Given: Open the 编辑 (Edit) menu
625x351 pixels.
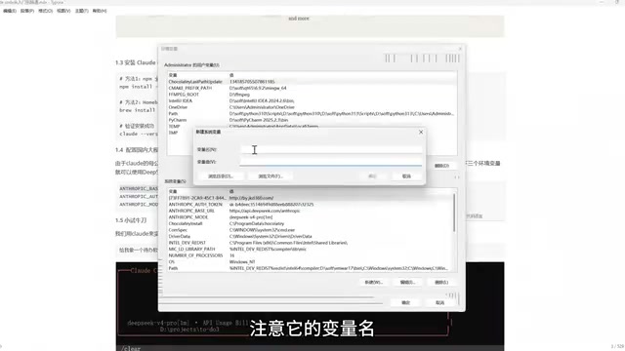Looking at the screenshot, I should tap(10, 11).
